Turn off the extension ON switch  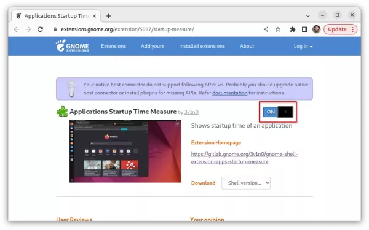coord(278,112)
